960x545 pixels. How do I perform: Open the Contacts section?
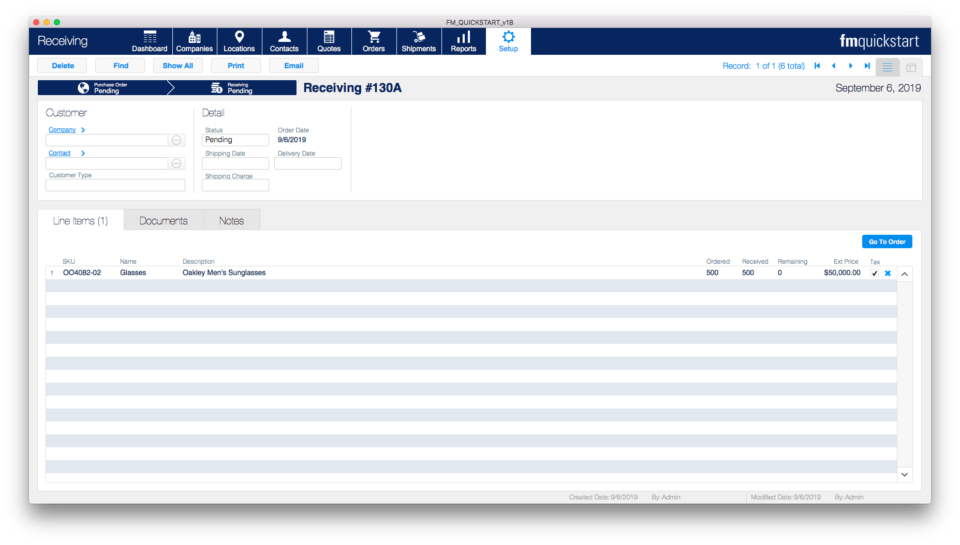(284, 41)
